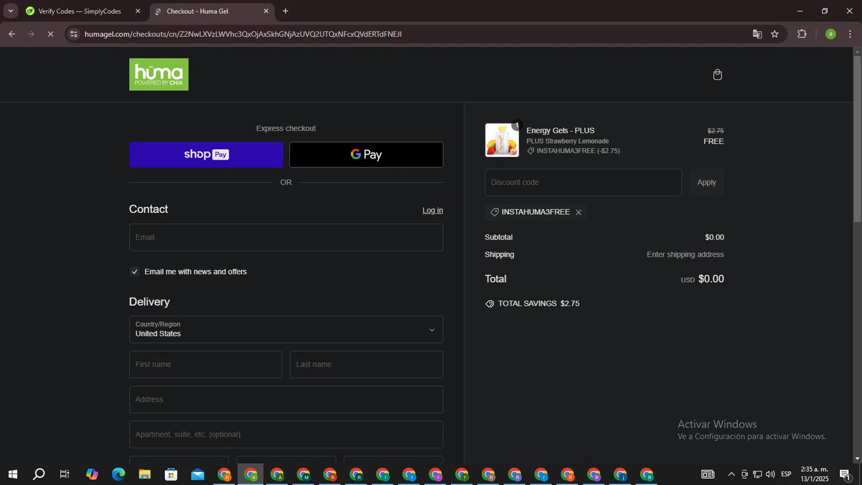View site information icon

73,34
